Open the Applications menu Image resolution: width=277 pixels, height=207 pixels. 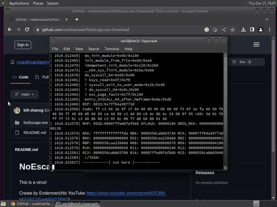pos(19,3)
